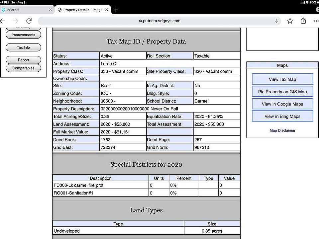Open the Tax Info section
This screenshot has height=239, width=319.
point(23,47)
